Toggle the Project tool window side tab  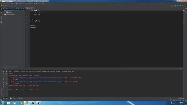coord(1,11)
